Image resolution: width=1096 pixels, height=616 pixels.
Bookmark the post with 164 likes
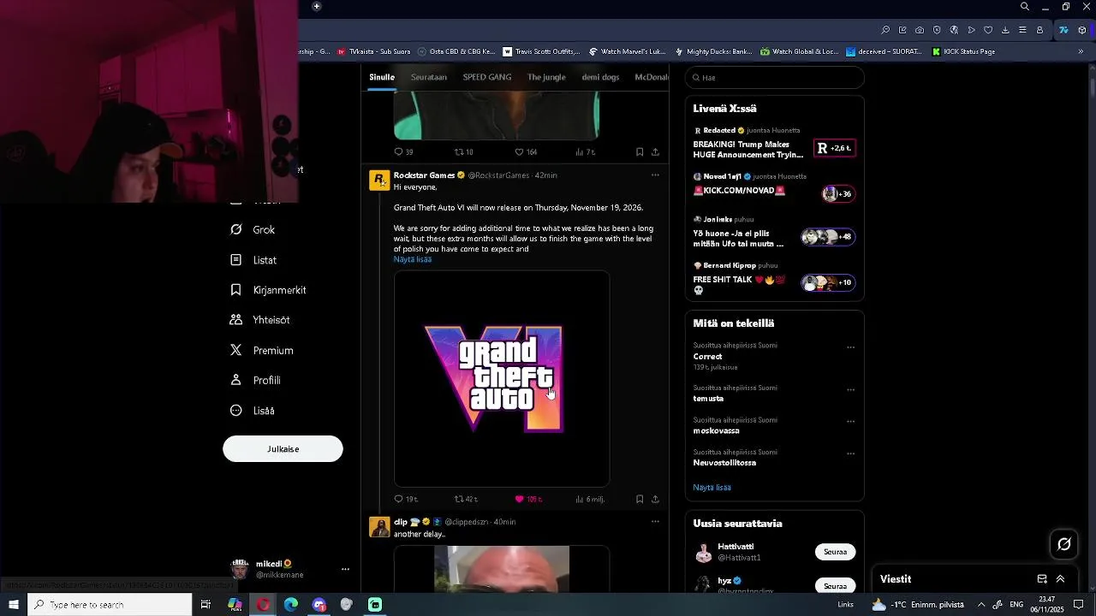pyautogui.click(x=640, y=152)
